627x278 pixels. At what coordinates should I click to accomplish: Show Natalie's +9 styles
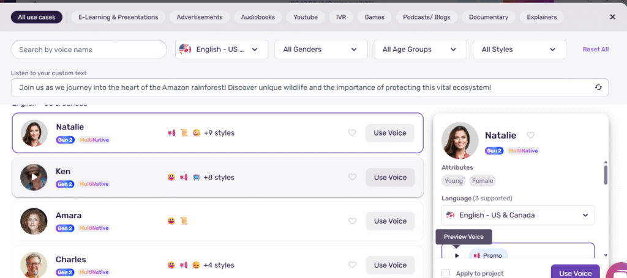tap(219, 133)
